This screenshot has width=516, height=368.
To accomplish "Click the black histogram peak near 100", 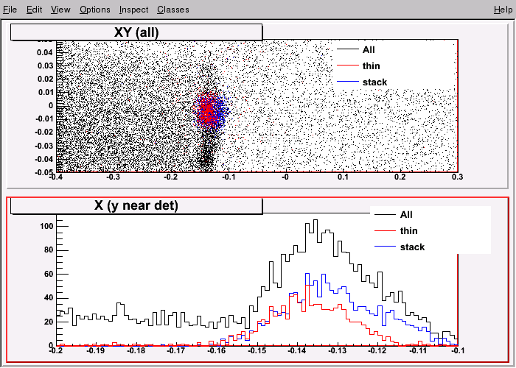I will pyautogui.click(x=315, y=221).
